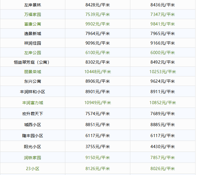
Task: Click the 隆丰园小区 name cell
Action: (x=33, y=136)
